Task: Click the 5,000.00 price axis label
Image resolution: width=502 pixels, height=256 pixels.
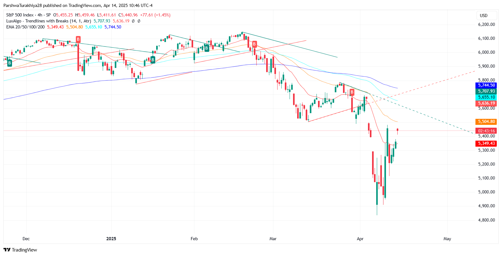Action: click(x=487, y=192)
